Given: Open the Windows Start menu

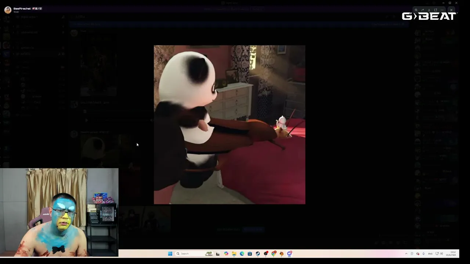Looking at the screenshot, I should click(x=170, y=254).
